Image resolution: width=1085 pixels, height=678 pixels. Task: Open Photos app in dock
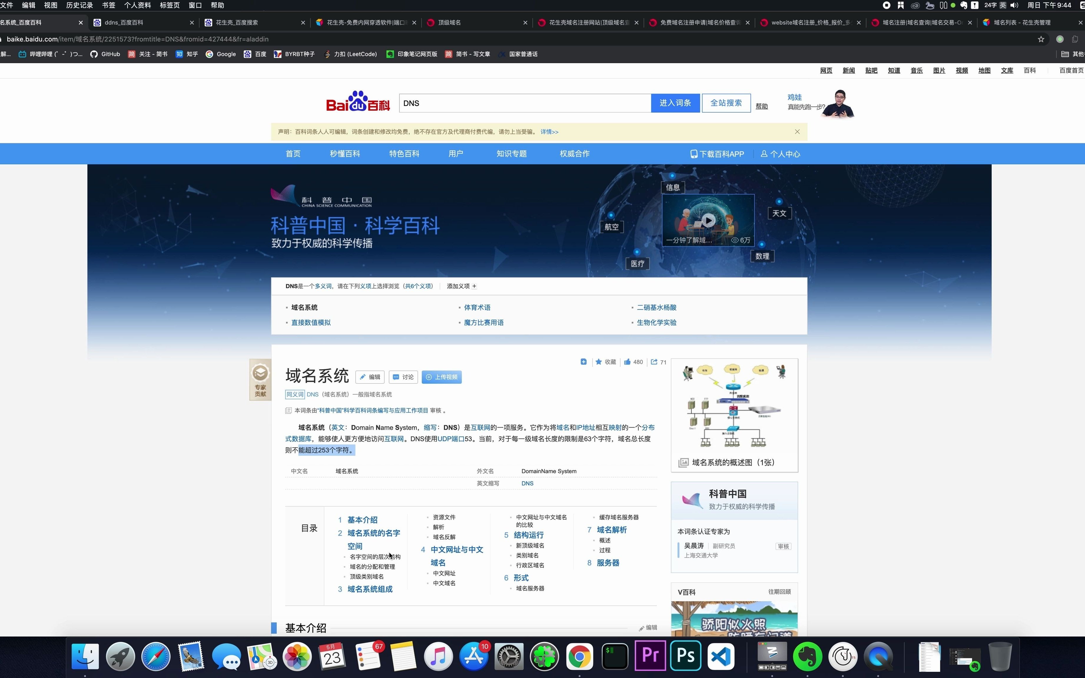(x=297, y=657)
